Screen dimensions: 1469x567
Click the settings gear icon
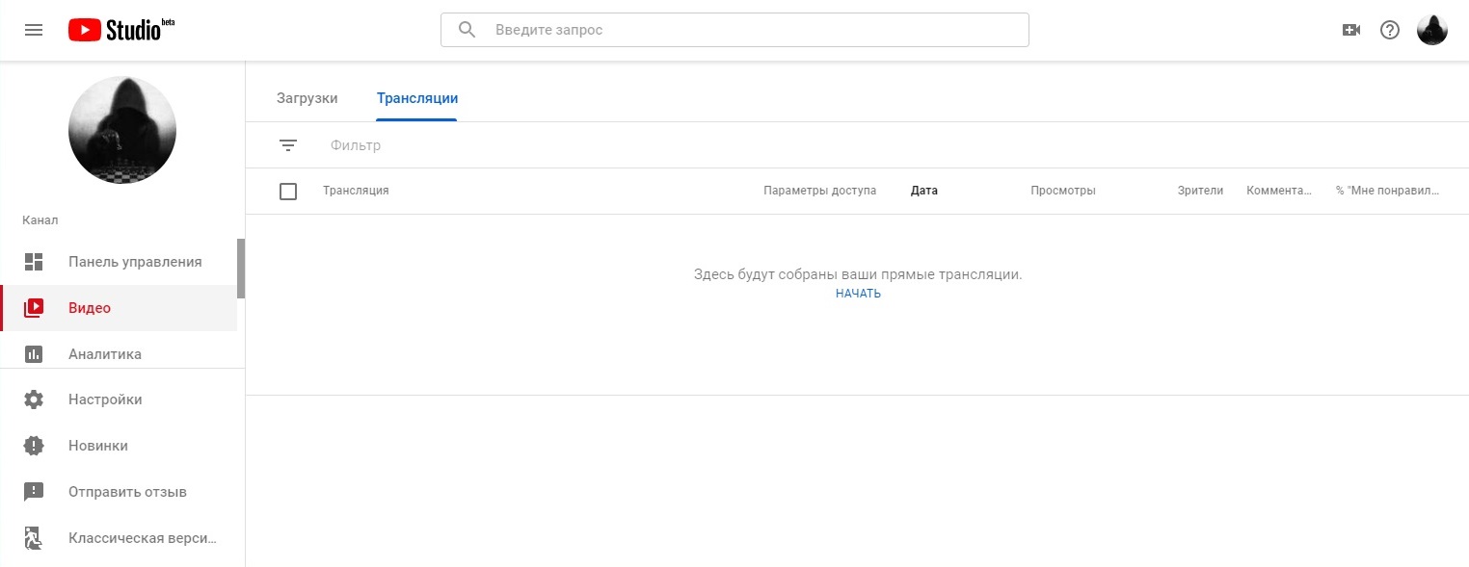[x=34, y=399]
